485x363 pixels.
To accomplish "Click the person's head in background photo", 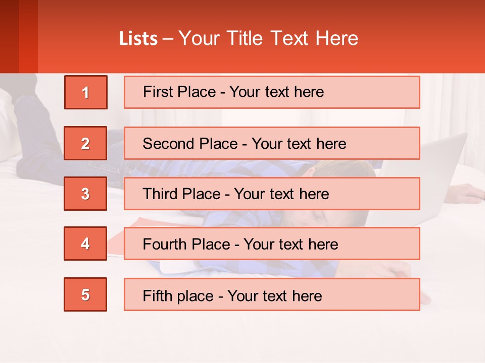I will (x=349, y=218).
